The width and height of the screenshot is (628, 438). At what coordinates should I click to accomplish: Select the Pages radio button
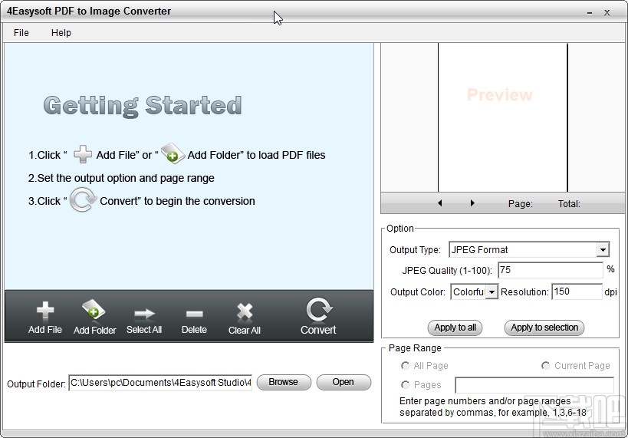(x=405, y=385)
